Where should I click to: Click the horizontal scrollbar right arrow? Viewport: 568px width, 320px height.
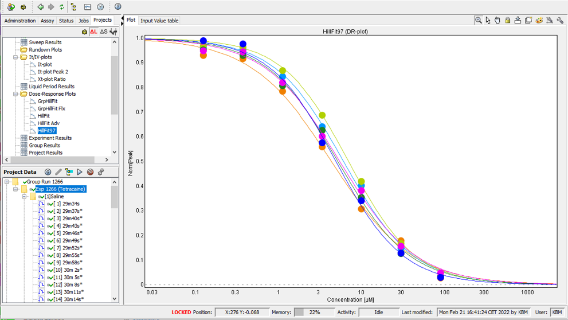[107, 160]
